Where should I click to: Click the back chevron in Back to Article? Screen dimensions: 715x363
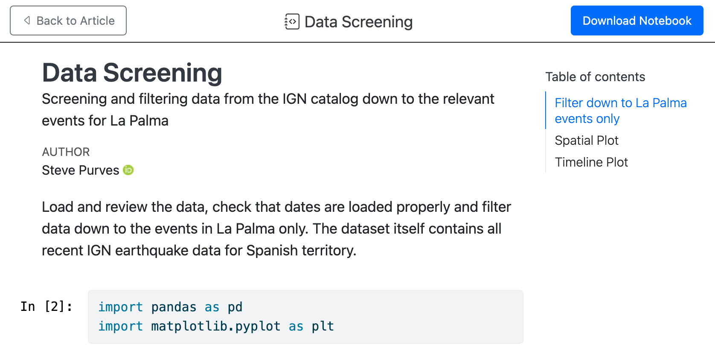click(x=26, y=20)
